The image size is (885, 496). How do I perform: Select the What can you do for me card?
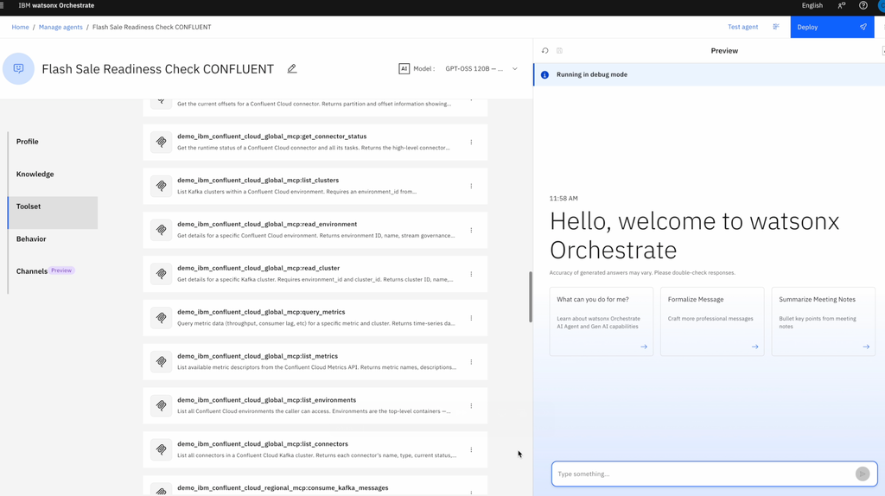click(x=602, y=321)
